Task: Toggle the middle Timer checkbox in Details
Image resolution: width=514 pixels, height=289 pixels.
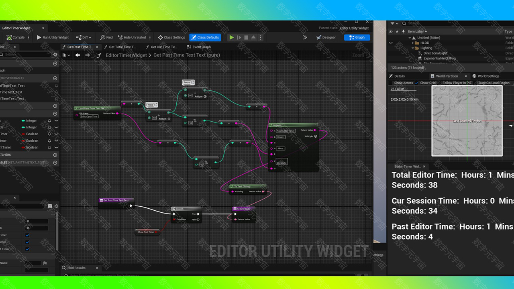Action: pos(27,242)
